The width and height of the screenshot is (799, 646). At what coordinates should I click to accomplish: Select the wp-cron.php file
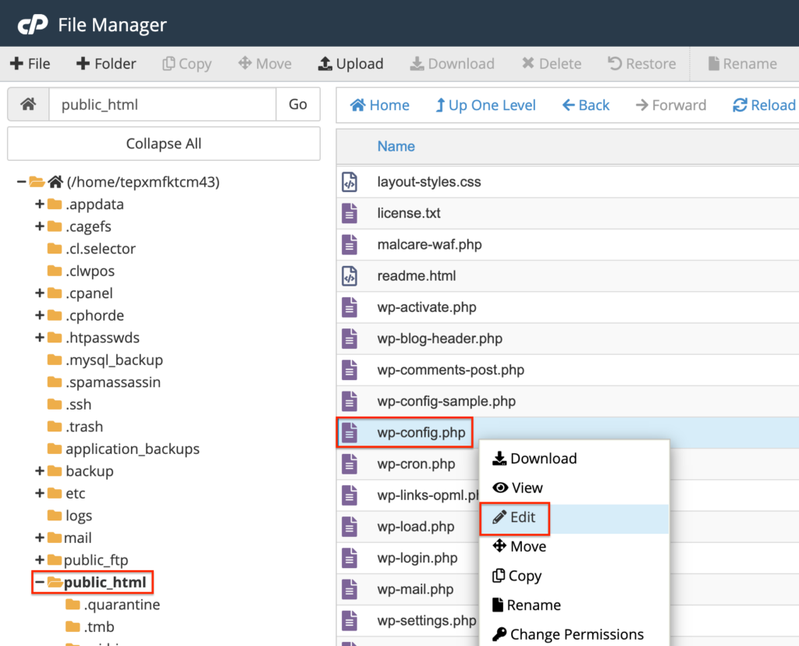416,464
